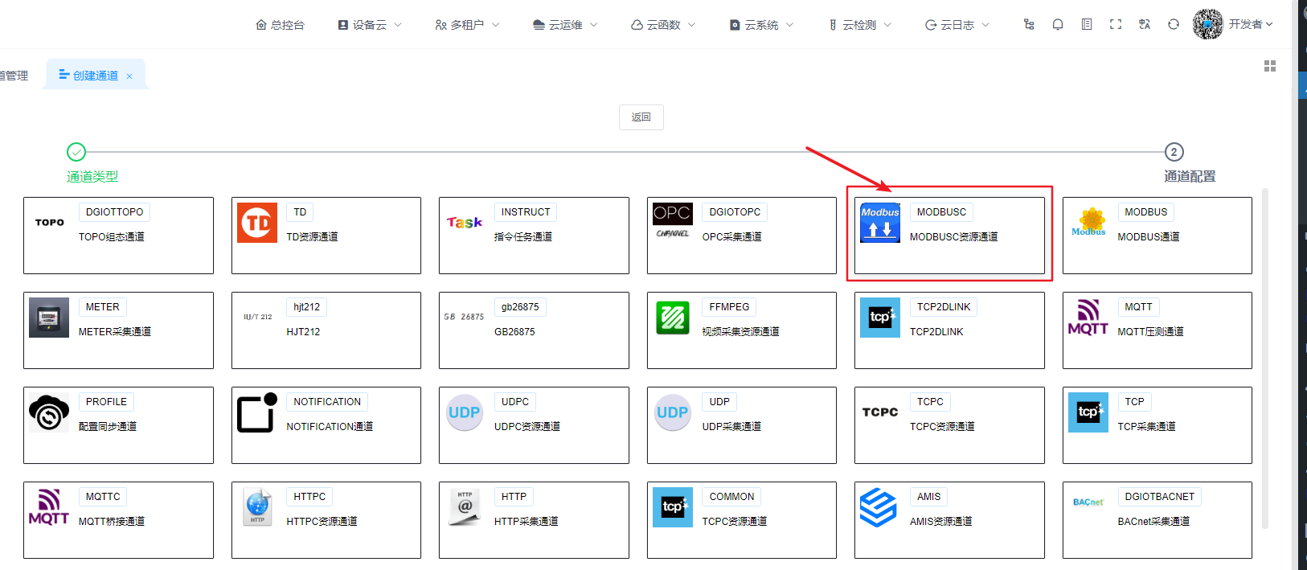Click the vertical scrollbar beside the channel grid

click(1265, 359)
